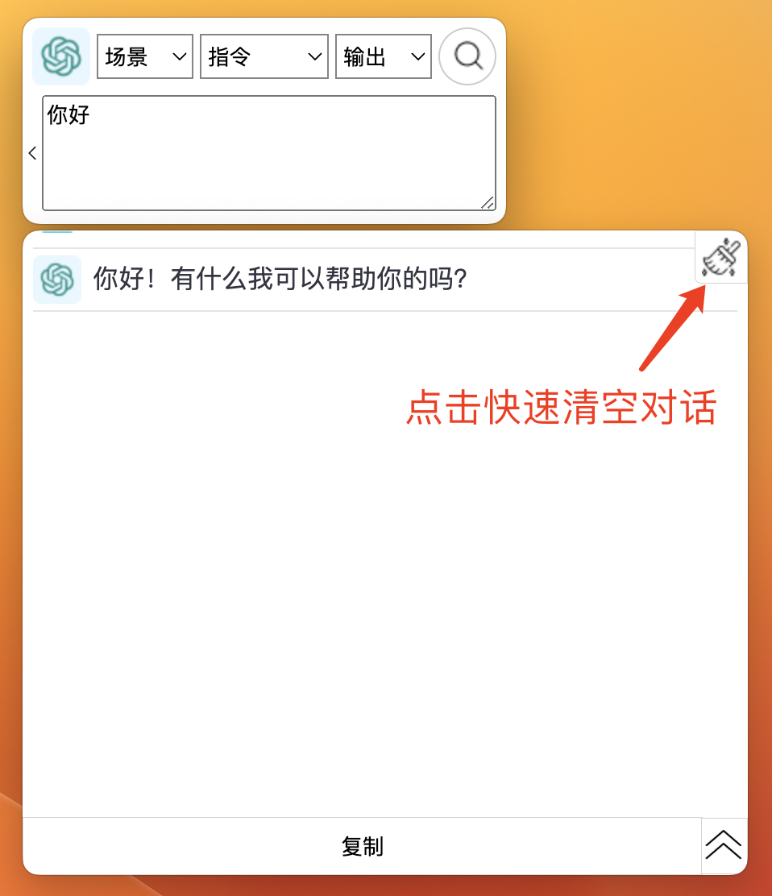Screen dimensions: 772x896
Task: Click the arrow on the 指令 selector
Action: pyautogui.click(x=314, y=56)
